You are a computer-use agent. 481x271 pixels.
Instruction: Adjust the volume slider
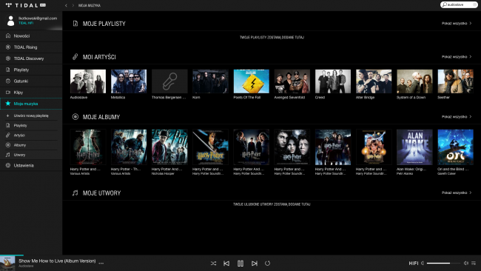tap(443, 263)
